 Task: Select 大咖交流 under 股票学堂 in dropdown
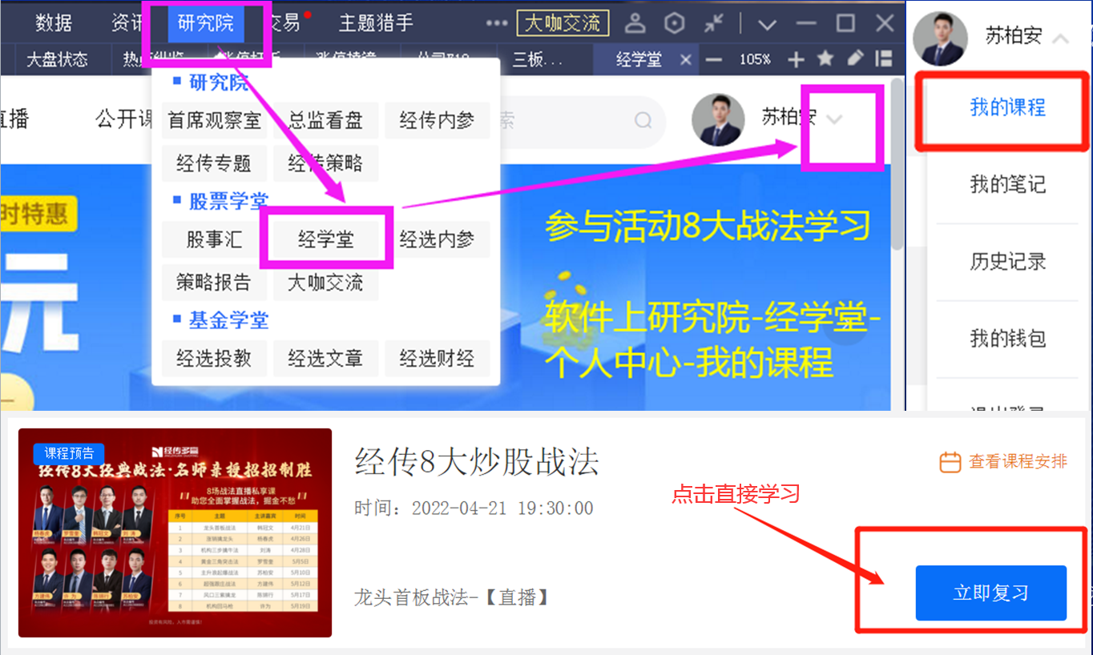coord(325,282)
